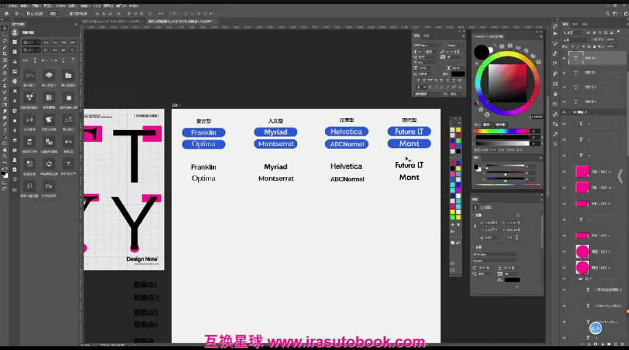Select the Eyedropper tool

click(x=5, y=66)
